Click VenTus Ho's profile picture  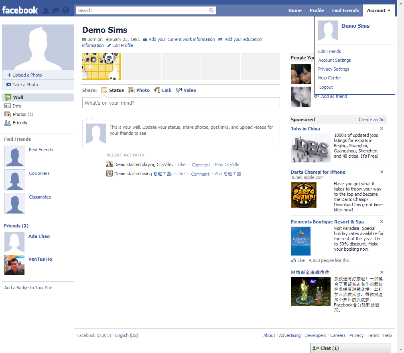pyautogui.click(x=14, y=265)
